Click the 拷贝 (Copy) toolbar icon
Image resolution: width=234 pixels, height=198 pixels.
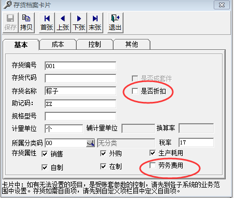click(x=26, y=23)
